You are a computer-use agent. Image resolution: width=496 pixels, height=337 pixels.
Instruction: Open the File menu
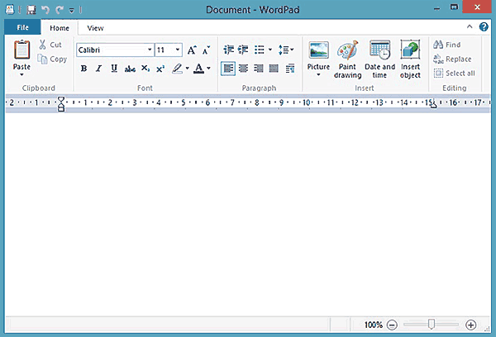(x=21, y=27)
